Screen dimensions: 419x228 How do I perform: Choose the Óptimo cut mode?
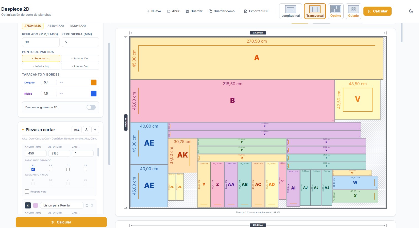(x=336, y=11)
